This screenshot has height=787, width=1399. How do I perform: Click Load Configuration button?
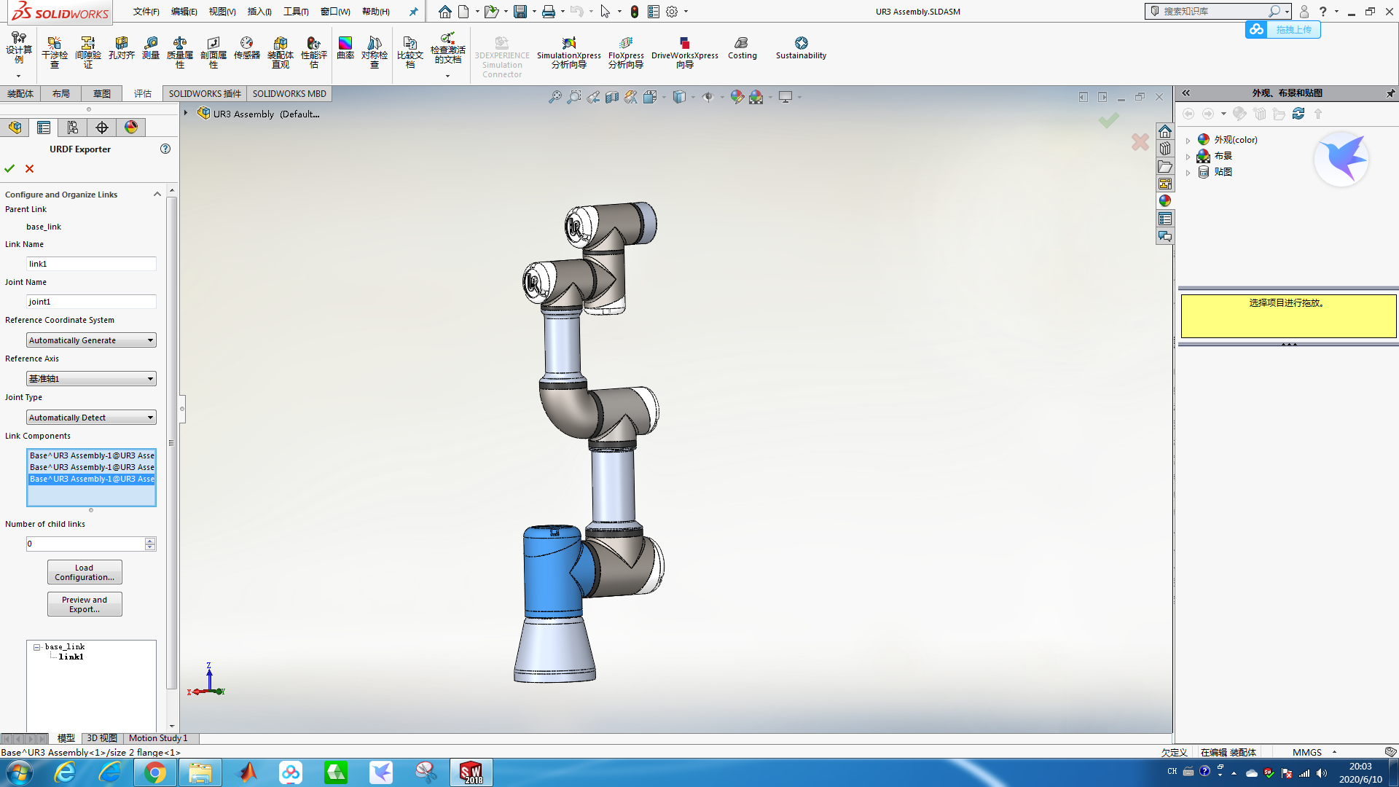point(85,572)
